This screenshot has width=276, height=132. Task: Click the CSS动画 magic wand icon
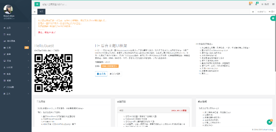[4, 87]
